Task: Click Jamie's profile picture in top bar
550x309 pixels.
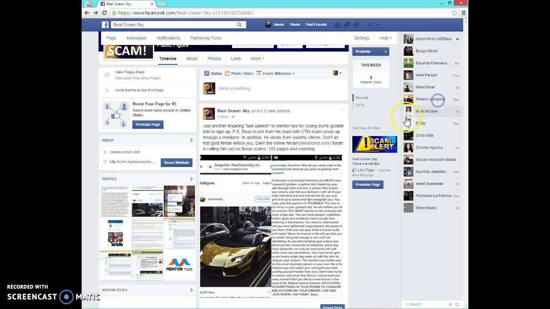Action: 268,24
